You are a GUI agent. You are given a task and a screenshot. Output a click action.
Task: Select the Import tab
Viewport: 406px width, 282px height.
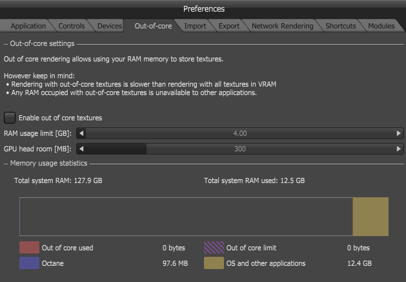tap(195, 26)
